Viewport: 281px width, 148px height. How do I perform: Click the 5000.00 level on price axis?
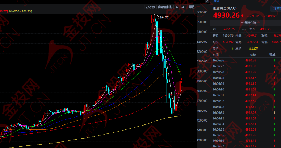click(x=201, y=71)
